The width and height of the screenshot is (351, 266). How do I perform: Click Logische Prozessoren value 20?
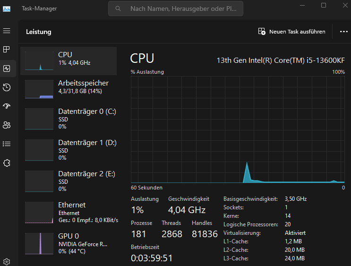288,224
